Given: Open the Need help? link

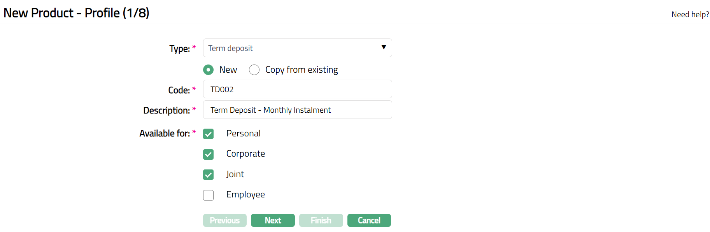Looking at the screenshot, I should 690,14.
